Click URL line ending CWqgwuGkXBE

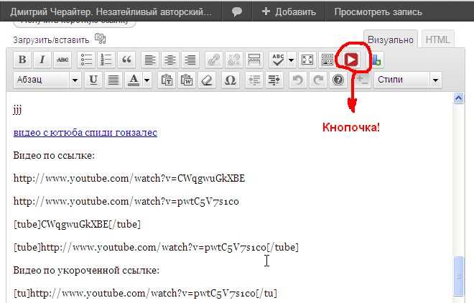[x=129, y=178]
